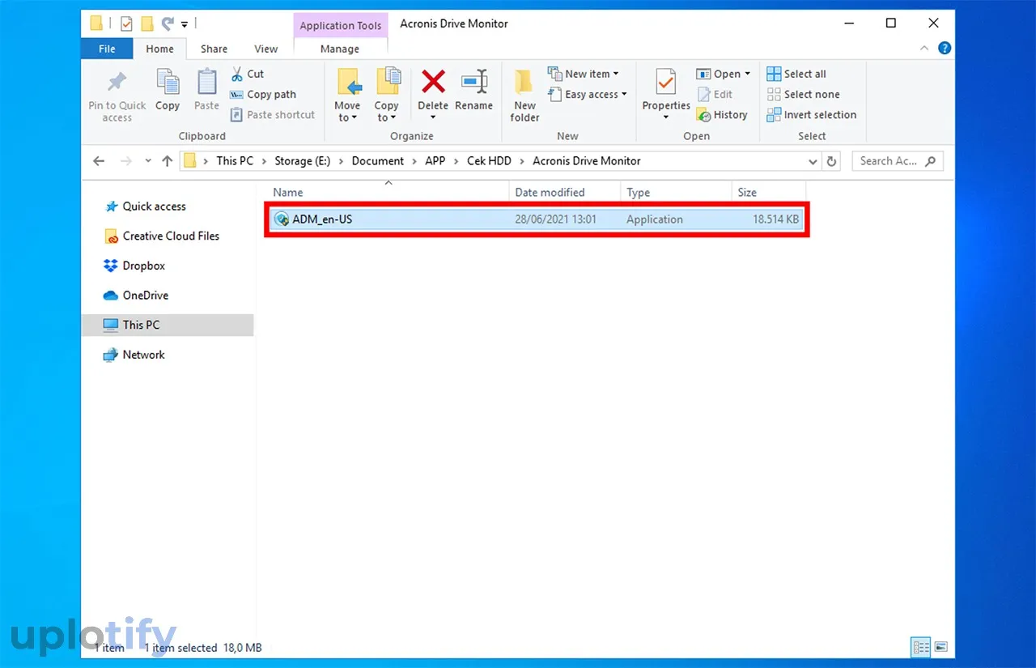Open the Recent locations dropdown arrow
The width and height of the screenshot is (1036, 668).
tap(148, 161)
